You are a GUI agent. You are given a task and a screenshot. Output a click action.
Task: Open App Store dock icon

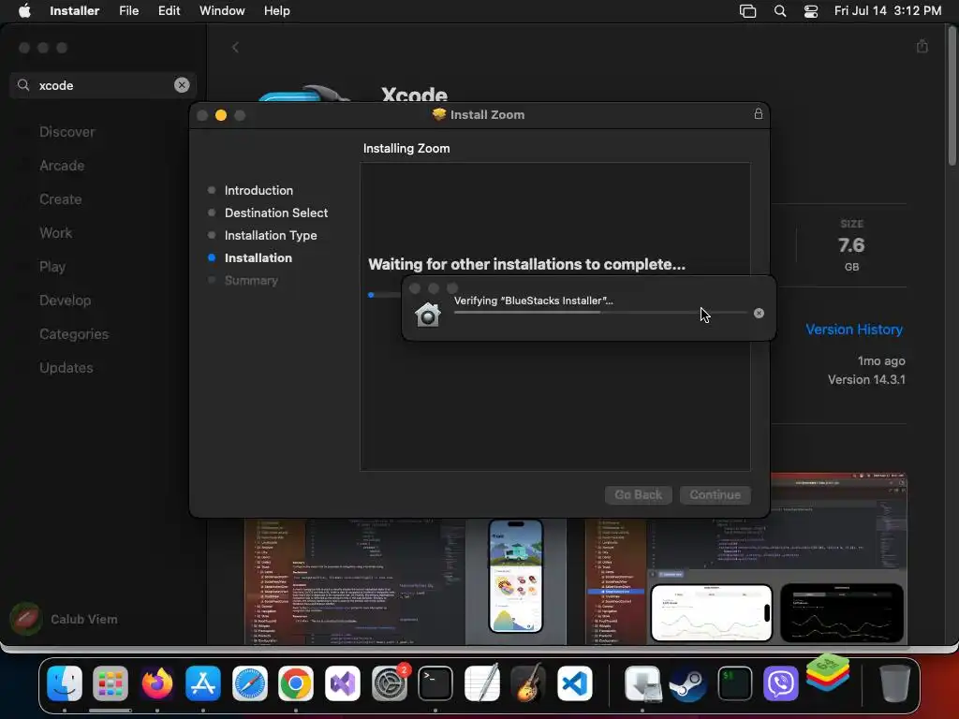coord(203,683)
